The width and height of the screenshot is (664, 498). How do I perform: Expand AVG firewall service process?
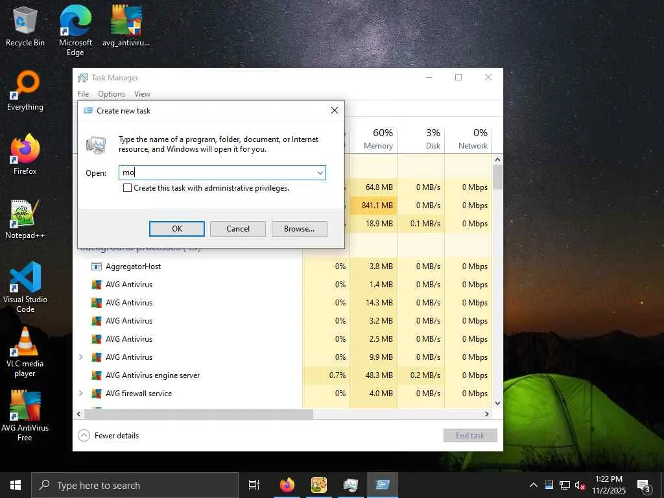81,394
